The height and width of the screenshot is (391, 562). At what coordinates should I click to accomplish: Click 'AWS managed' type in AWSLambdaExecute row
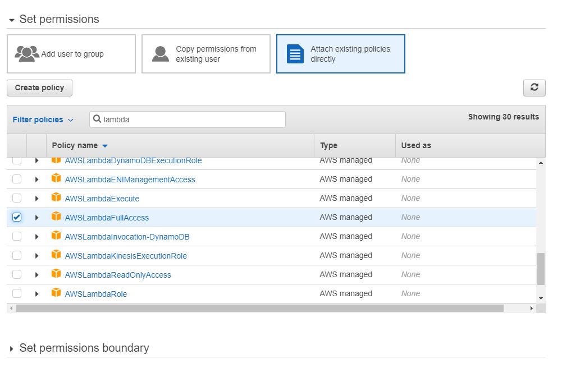(x=345, y=199)
